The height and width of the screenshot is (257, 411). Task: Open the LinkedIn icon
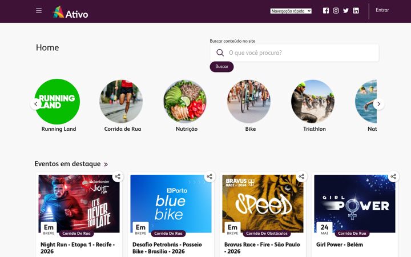coord(356,10)
